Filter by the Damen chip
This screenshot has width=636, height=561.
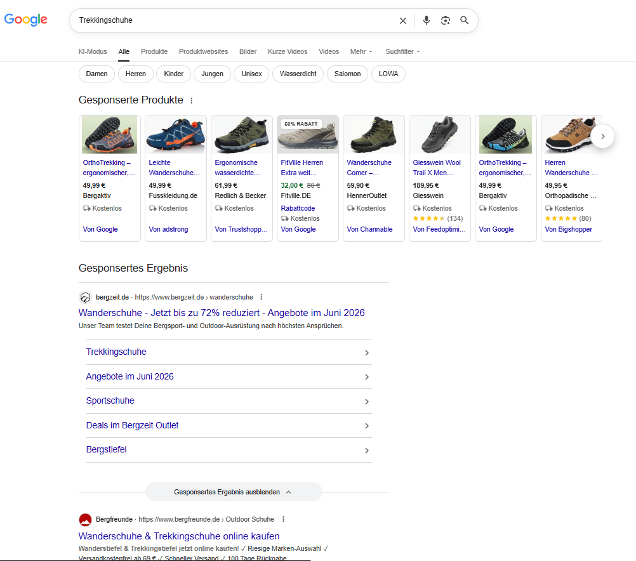pyautogui.click(x=96, y=74)
